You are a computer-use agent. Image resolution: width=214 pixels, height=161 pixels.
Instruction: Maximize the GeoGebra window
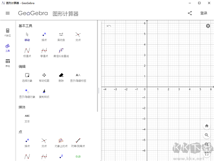[x=199, y=3]
